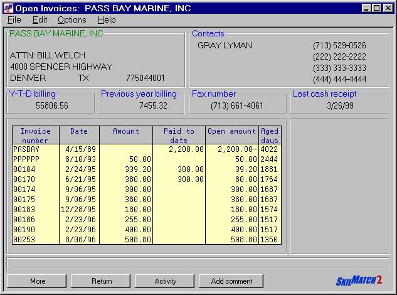397x295 pixels.
Task: Click the Amount column header
Action: [126, 136]
